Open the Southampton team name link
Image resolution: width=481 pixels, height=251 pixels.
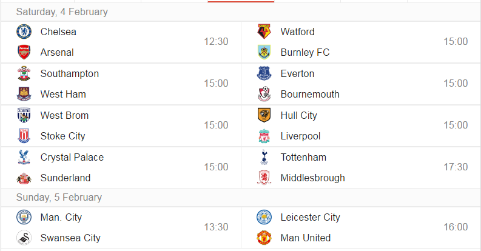tap(70, 74)
